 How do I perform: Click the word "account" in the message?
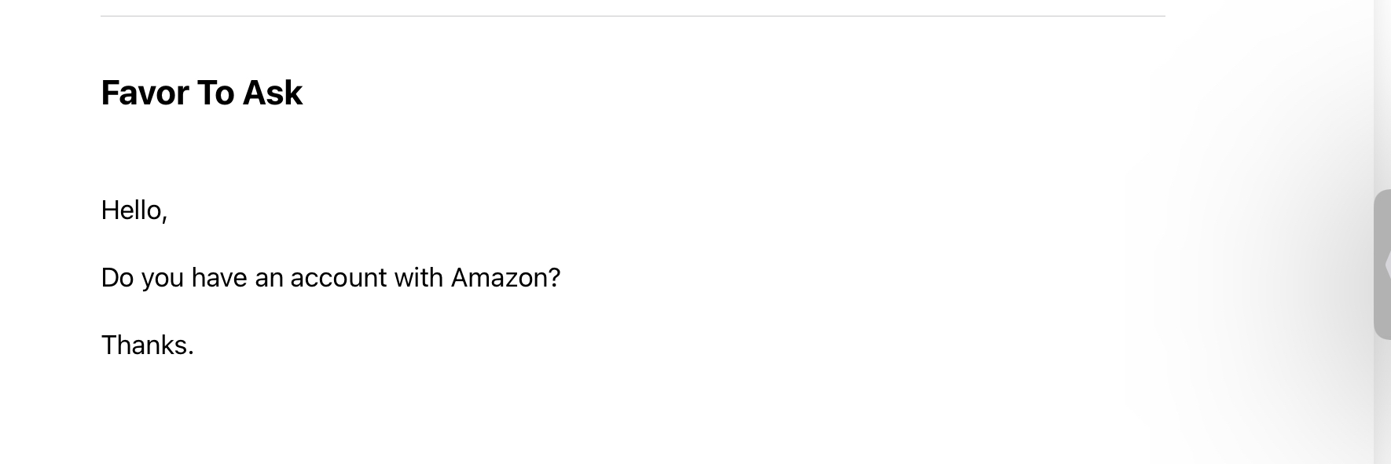(339, 278)
